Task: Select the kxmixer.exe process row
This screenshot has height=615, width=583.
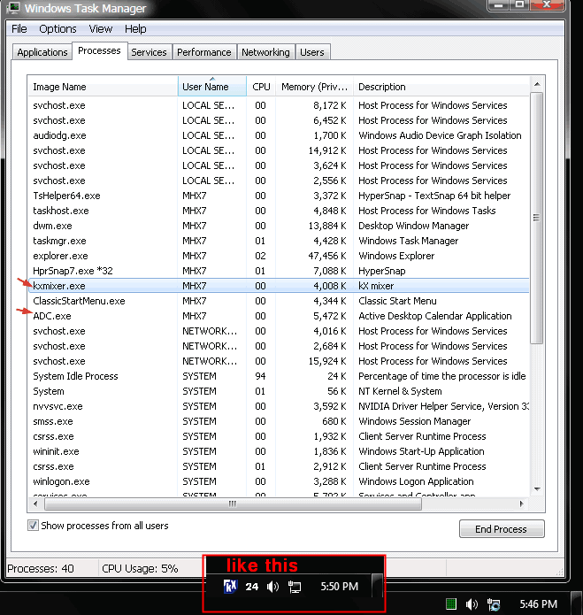Action: pyautogui.click(x=279, y=286)
